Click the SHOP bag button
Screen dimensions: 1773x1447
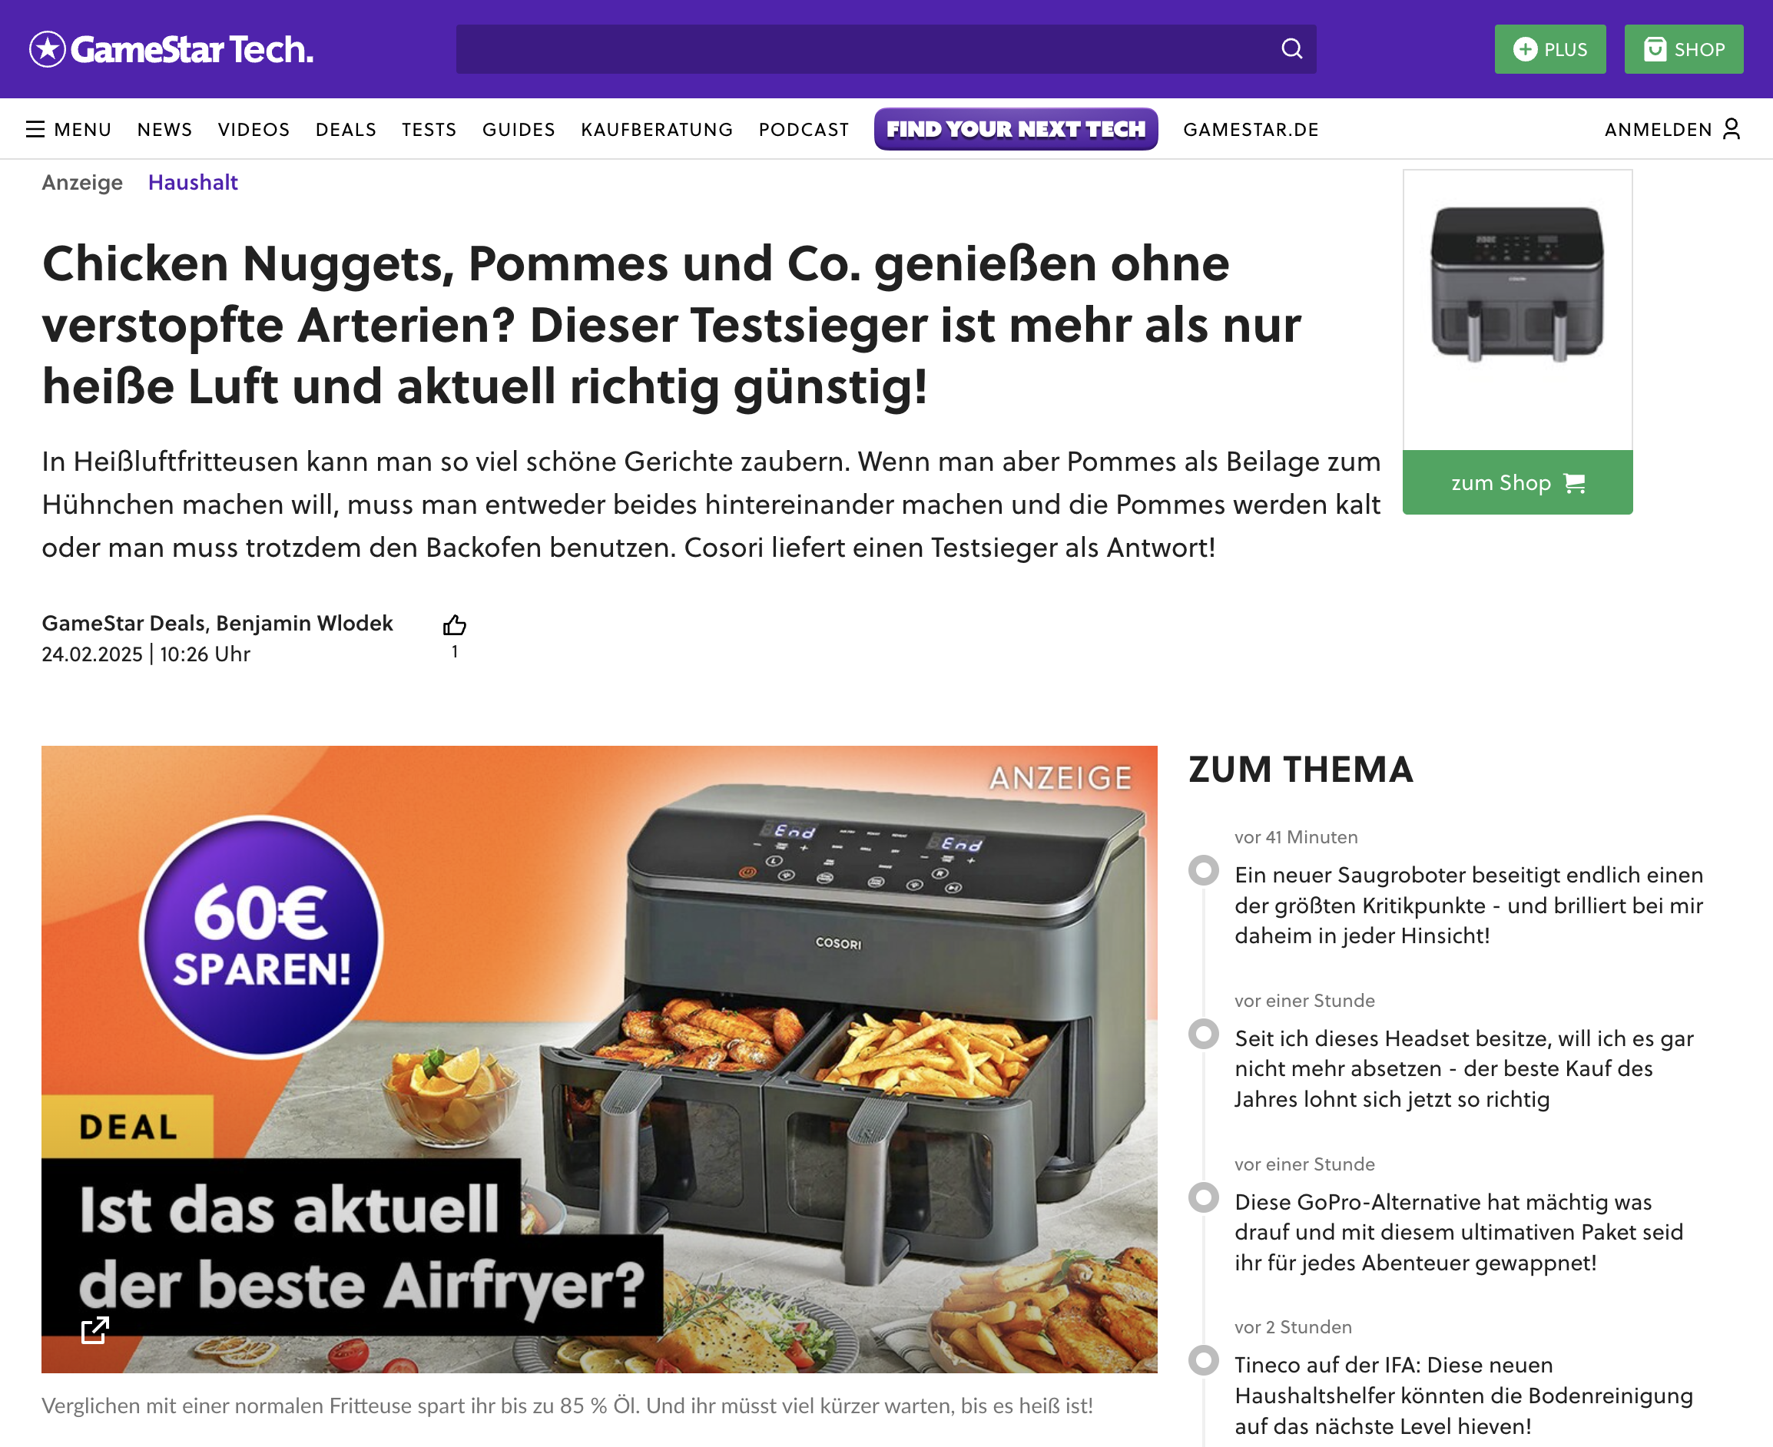click(1683, 49)
